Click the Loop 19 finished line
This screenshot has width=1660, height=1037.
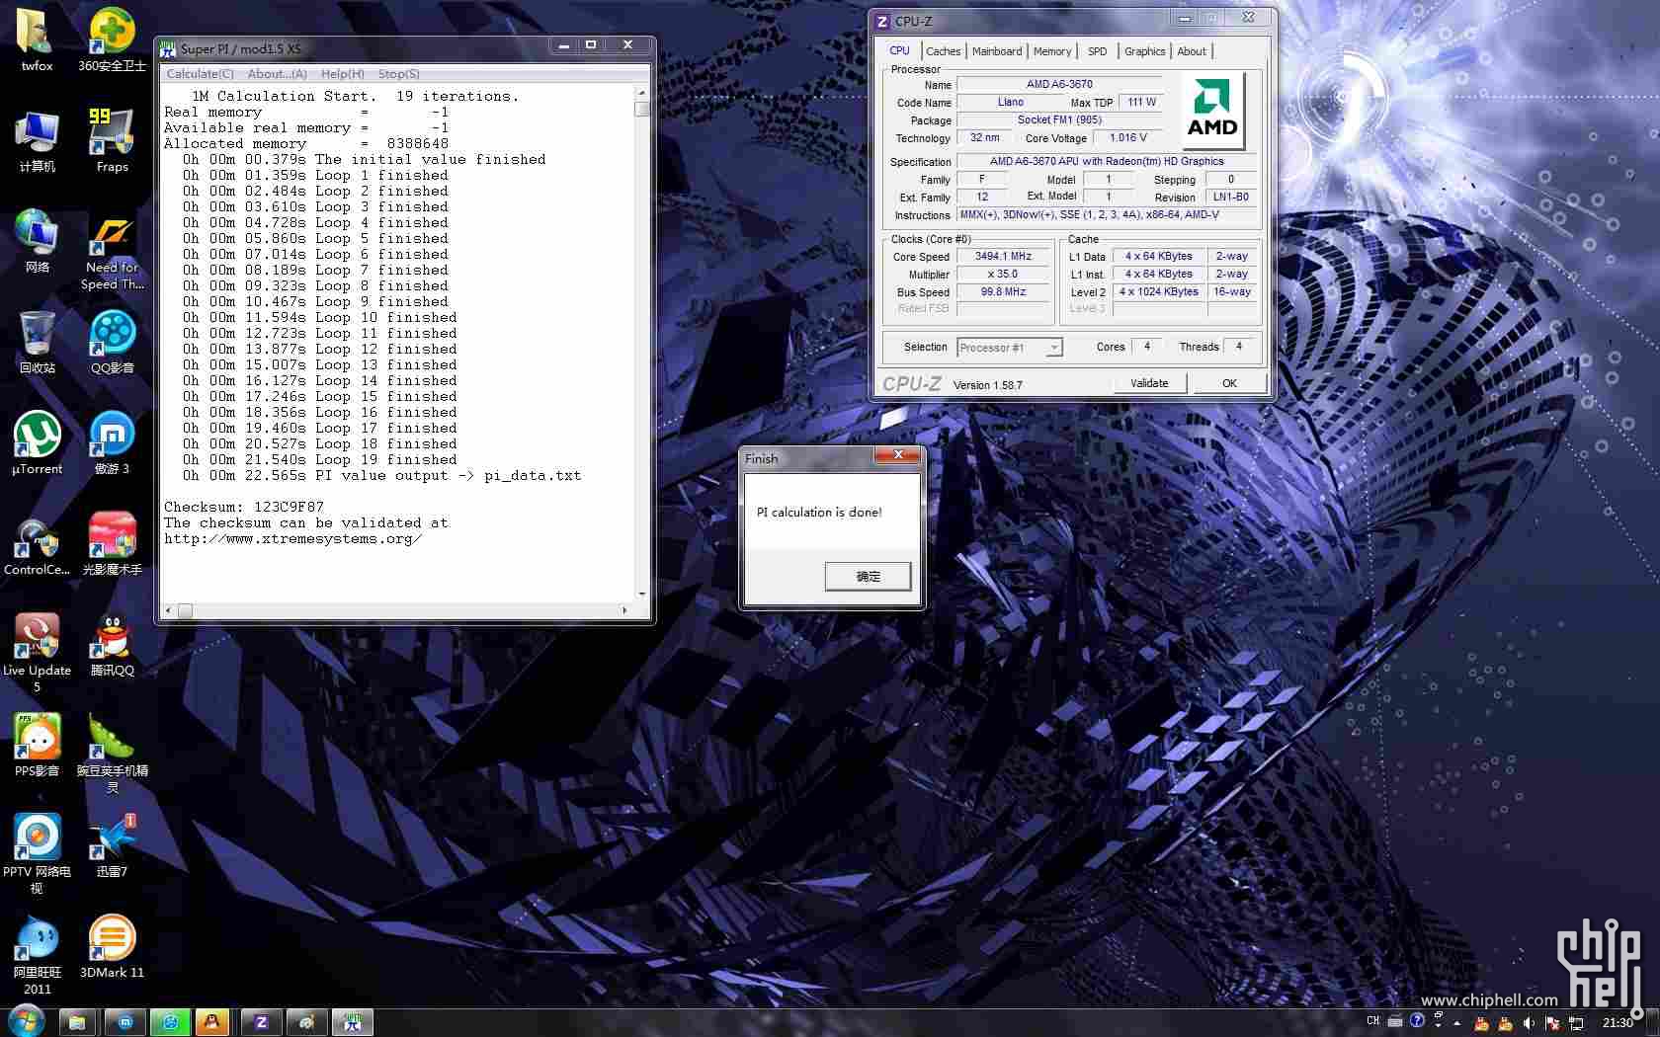pos(319,460)
